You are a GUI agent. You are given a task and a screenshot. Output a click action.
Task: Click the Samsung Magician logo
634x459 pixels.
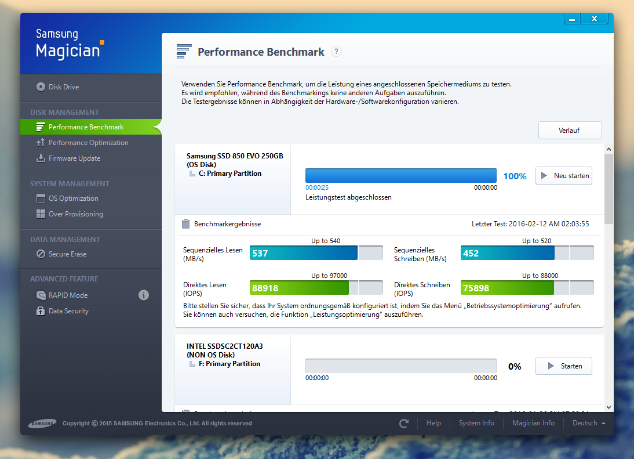(x=70, y=45)
